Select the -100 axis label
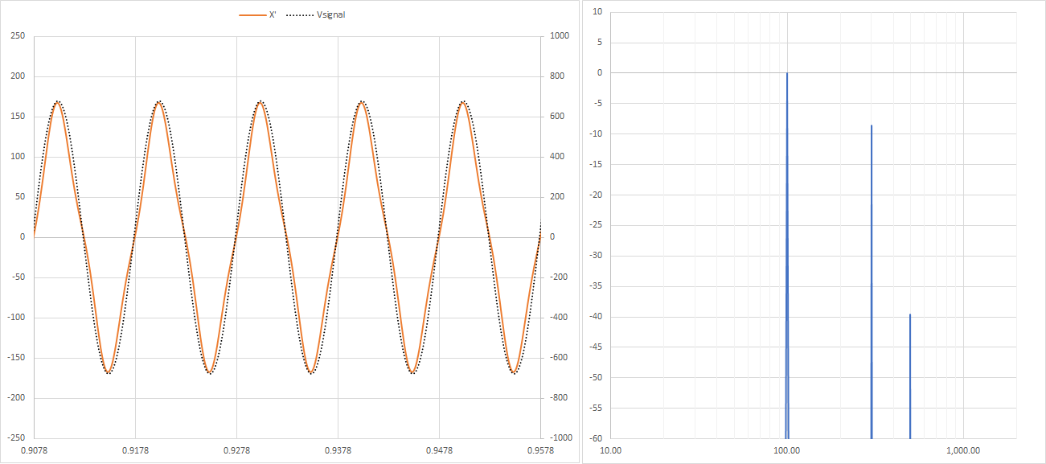 point(17,318)
